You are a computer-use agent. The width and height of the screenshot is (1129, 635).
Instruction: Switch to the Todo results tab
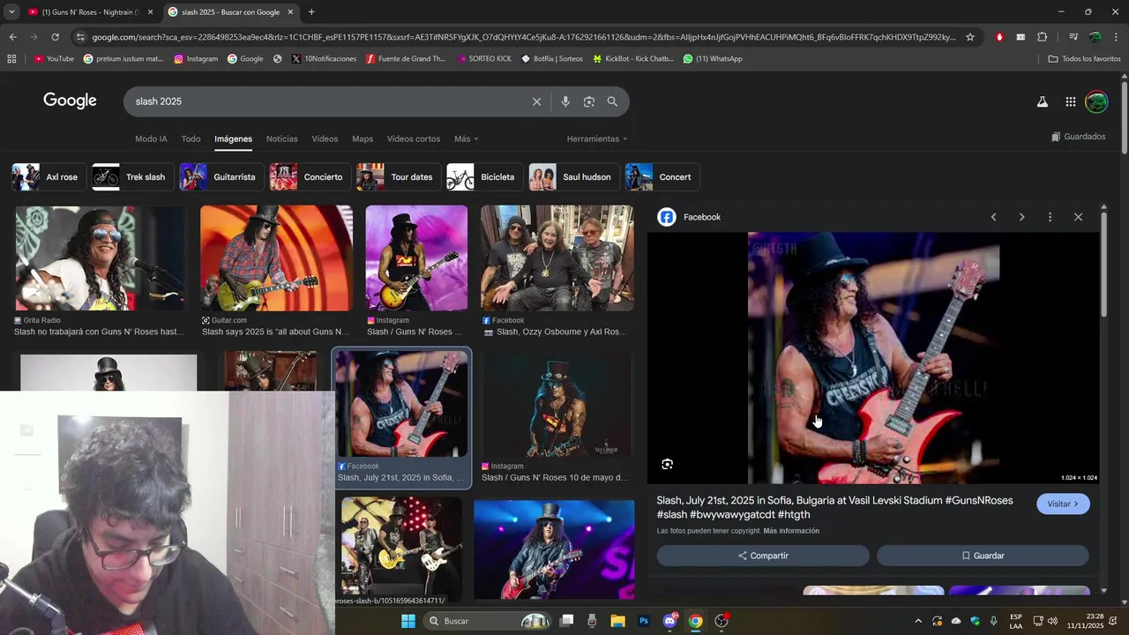tap(191, 138)
